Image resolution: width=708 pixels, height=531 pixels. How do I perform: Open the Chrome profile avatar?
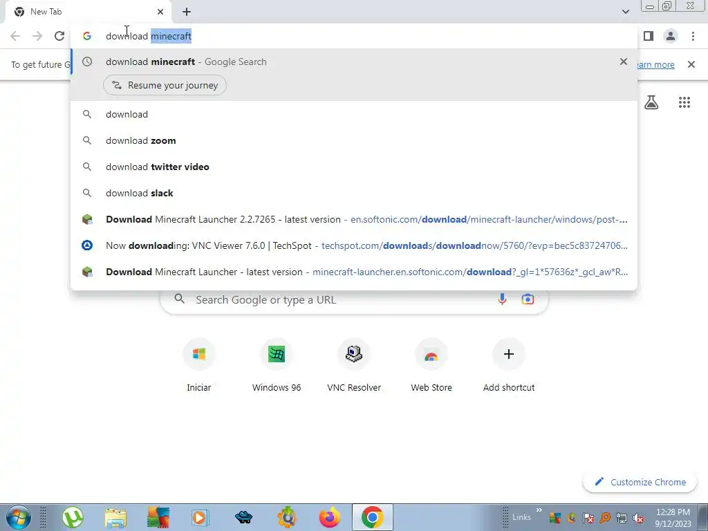[671, 36]
